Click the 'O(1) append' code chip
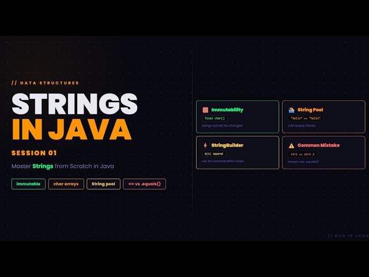369x277 pixels. tap(214, 154)
